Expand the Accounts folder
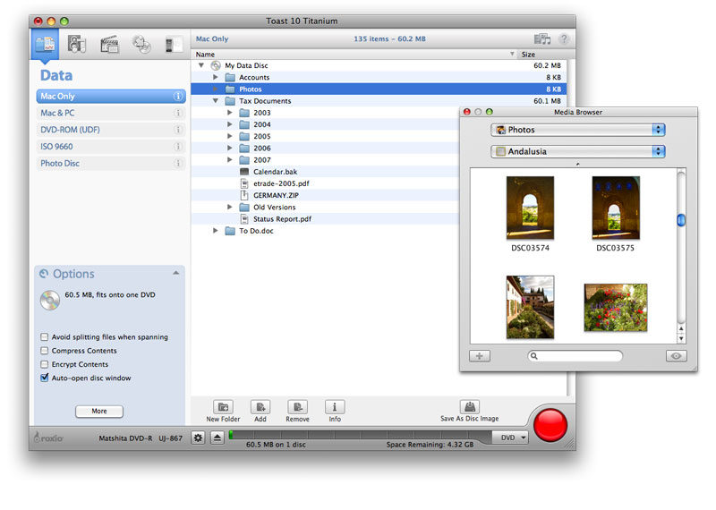 tap(216, 78)
